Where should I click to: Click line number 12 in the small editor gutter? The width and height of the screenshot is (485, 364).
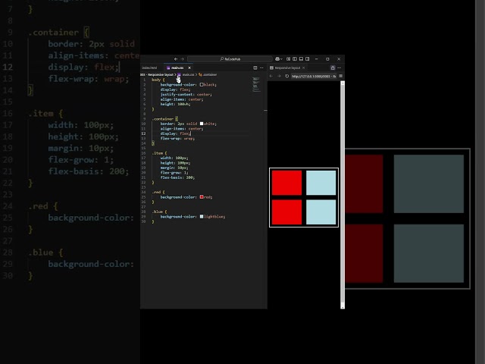[x=143, y=133]
